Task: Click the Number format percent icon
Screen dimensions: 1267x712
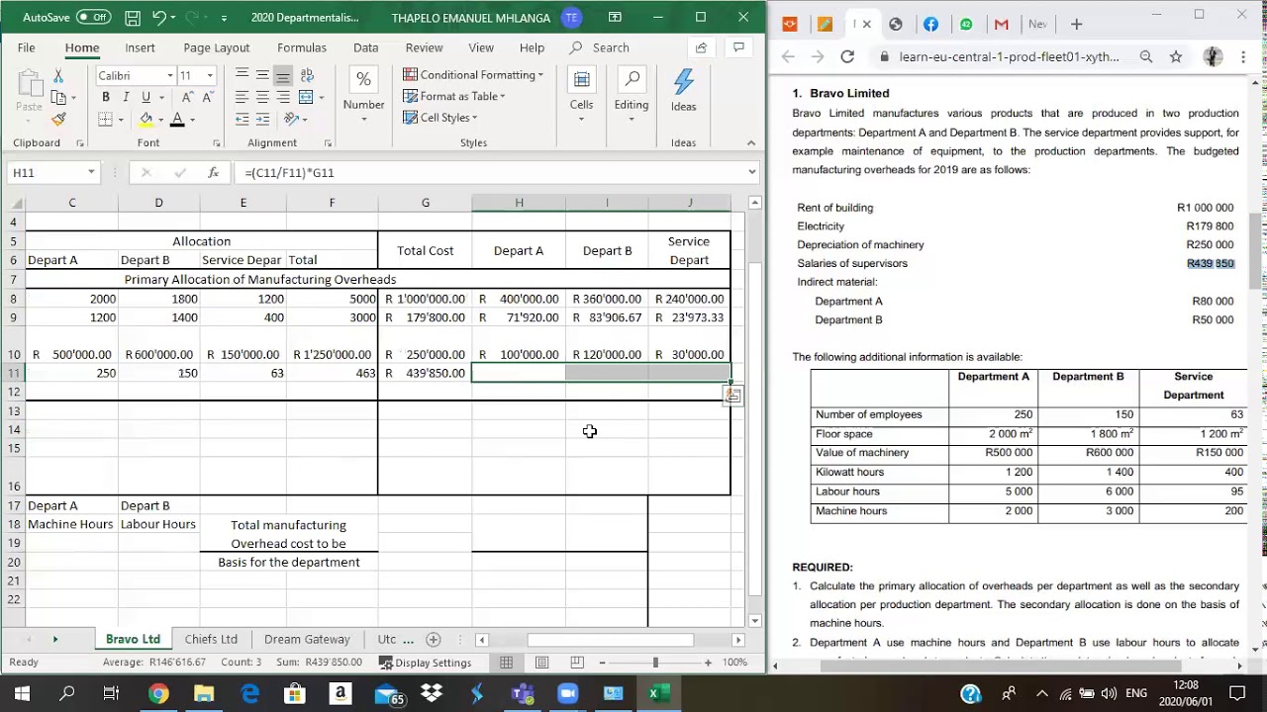Action: (x=363, y=80)
